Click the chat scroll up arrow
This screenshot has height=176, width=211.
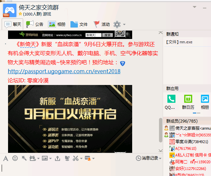(x=161, y=33)
